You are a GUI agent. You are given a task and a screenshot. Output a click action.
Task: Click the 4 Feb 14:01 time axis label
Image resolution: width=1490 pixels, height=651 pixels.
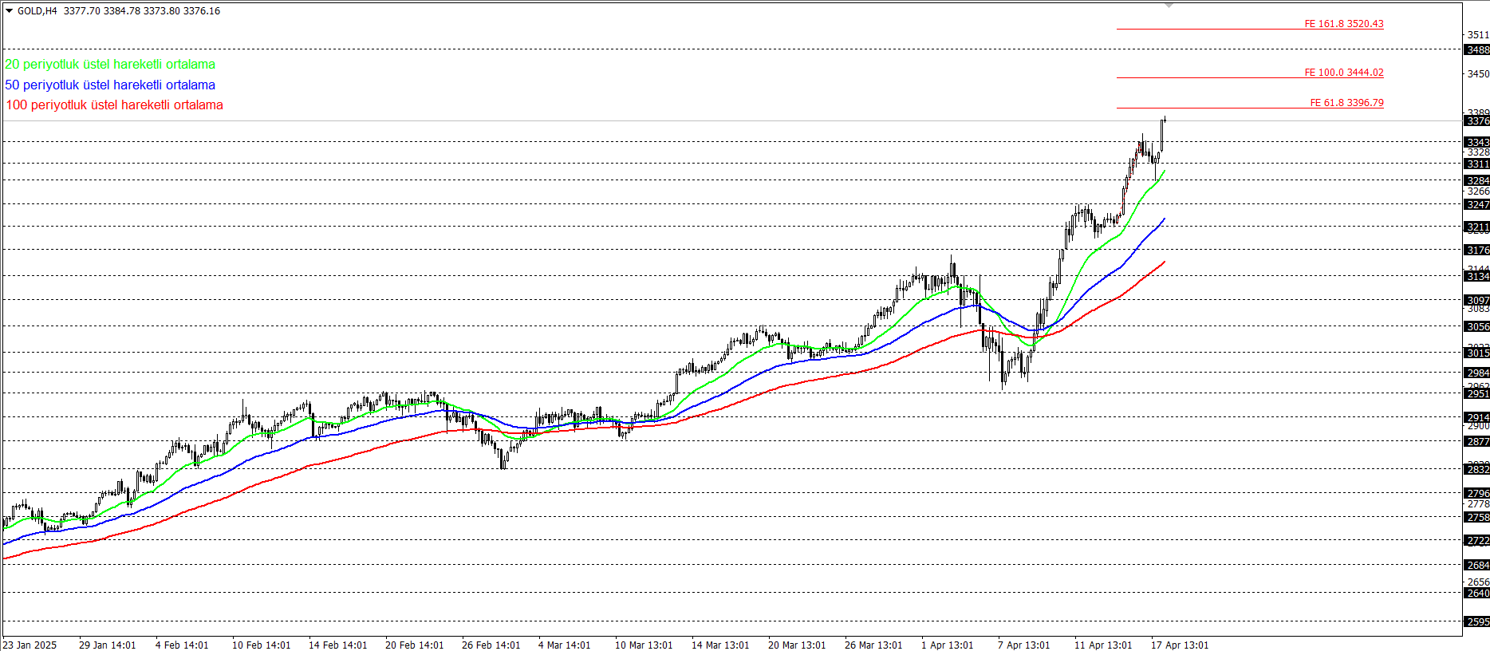[182, 645]
